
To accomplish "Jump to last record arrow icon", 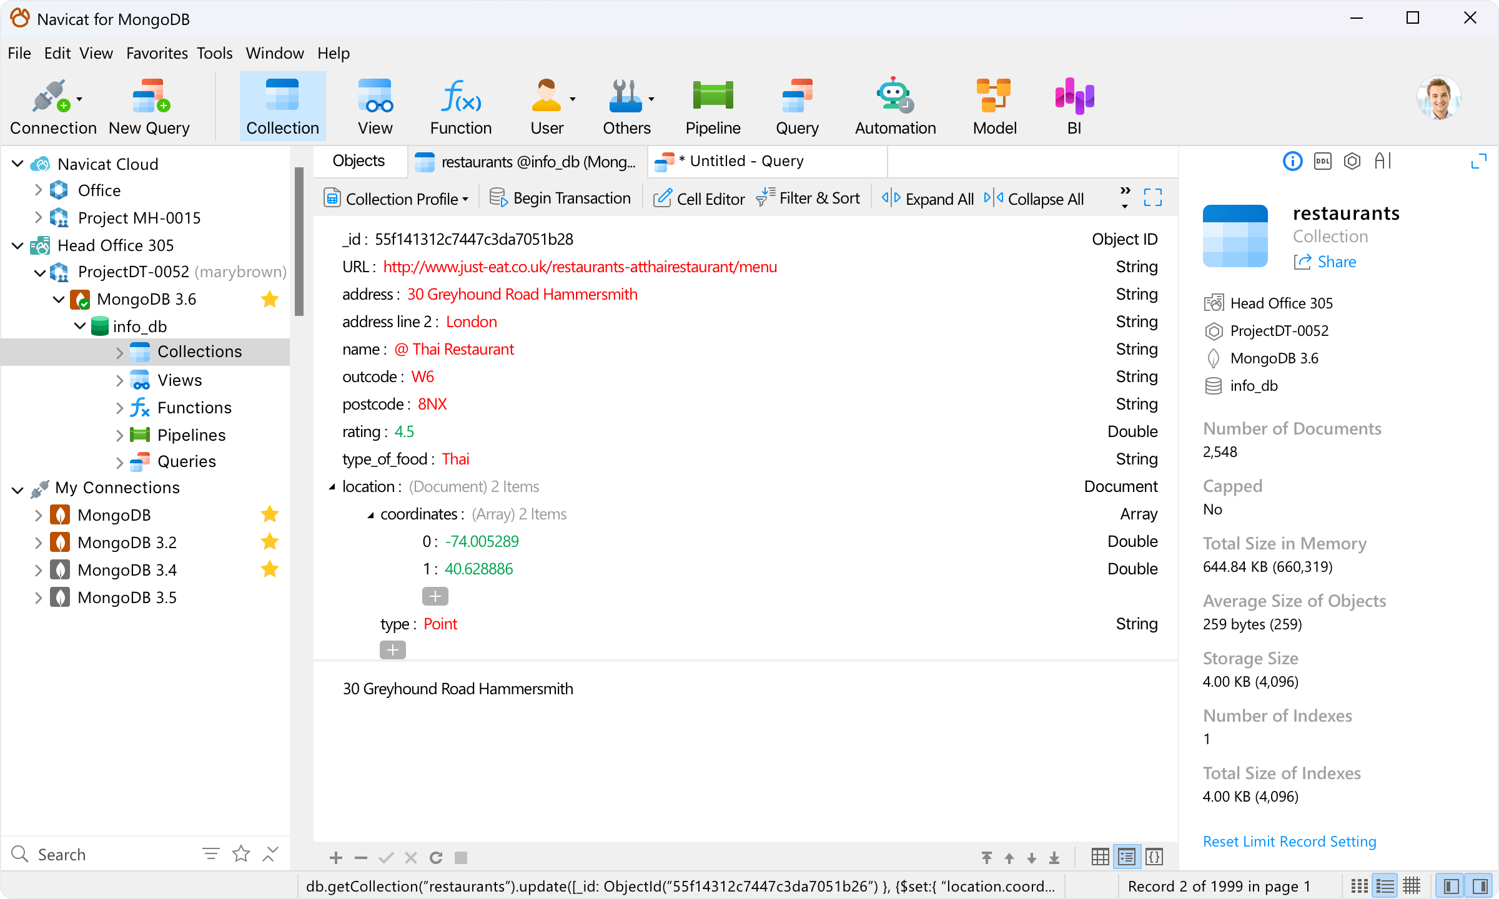I will [1054, 858].
